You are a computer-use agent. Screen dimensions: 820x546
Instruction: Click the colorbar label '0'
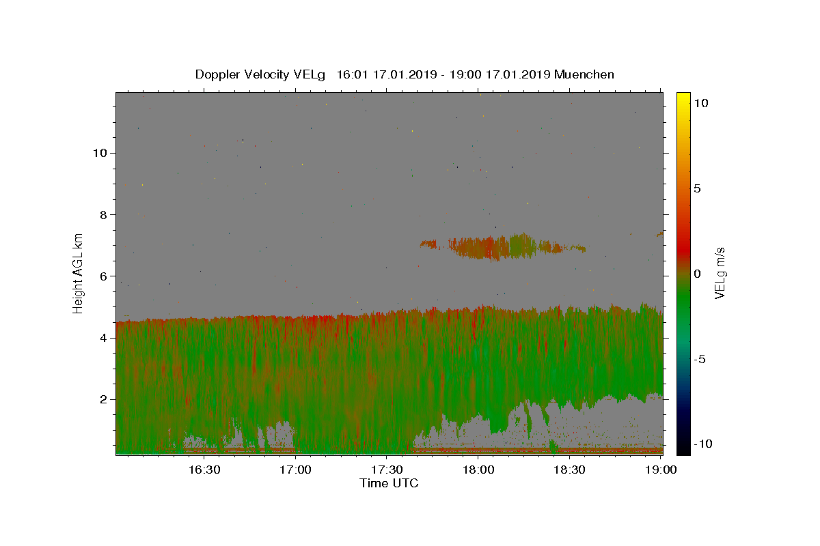697,274
